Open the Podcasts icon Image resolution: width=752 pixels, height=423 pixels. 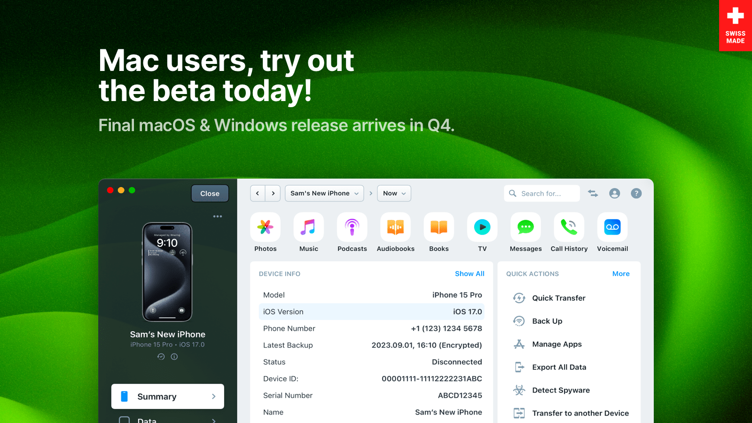[352, 227]
